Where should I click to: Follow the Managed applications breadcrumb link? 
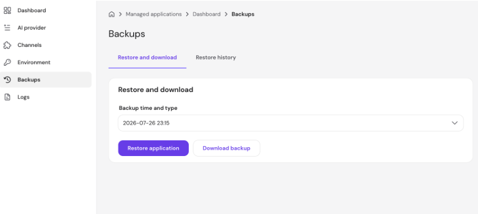pyautogui.click(x=154, y=14)
